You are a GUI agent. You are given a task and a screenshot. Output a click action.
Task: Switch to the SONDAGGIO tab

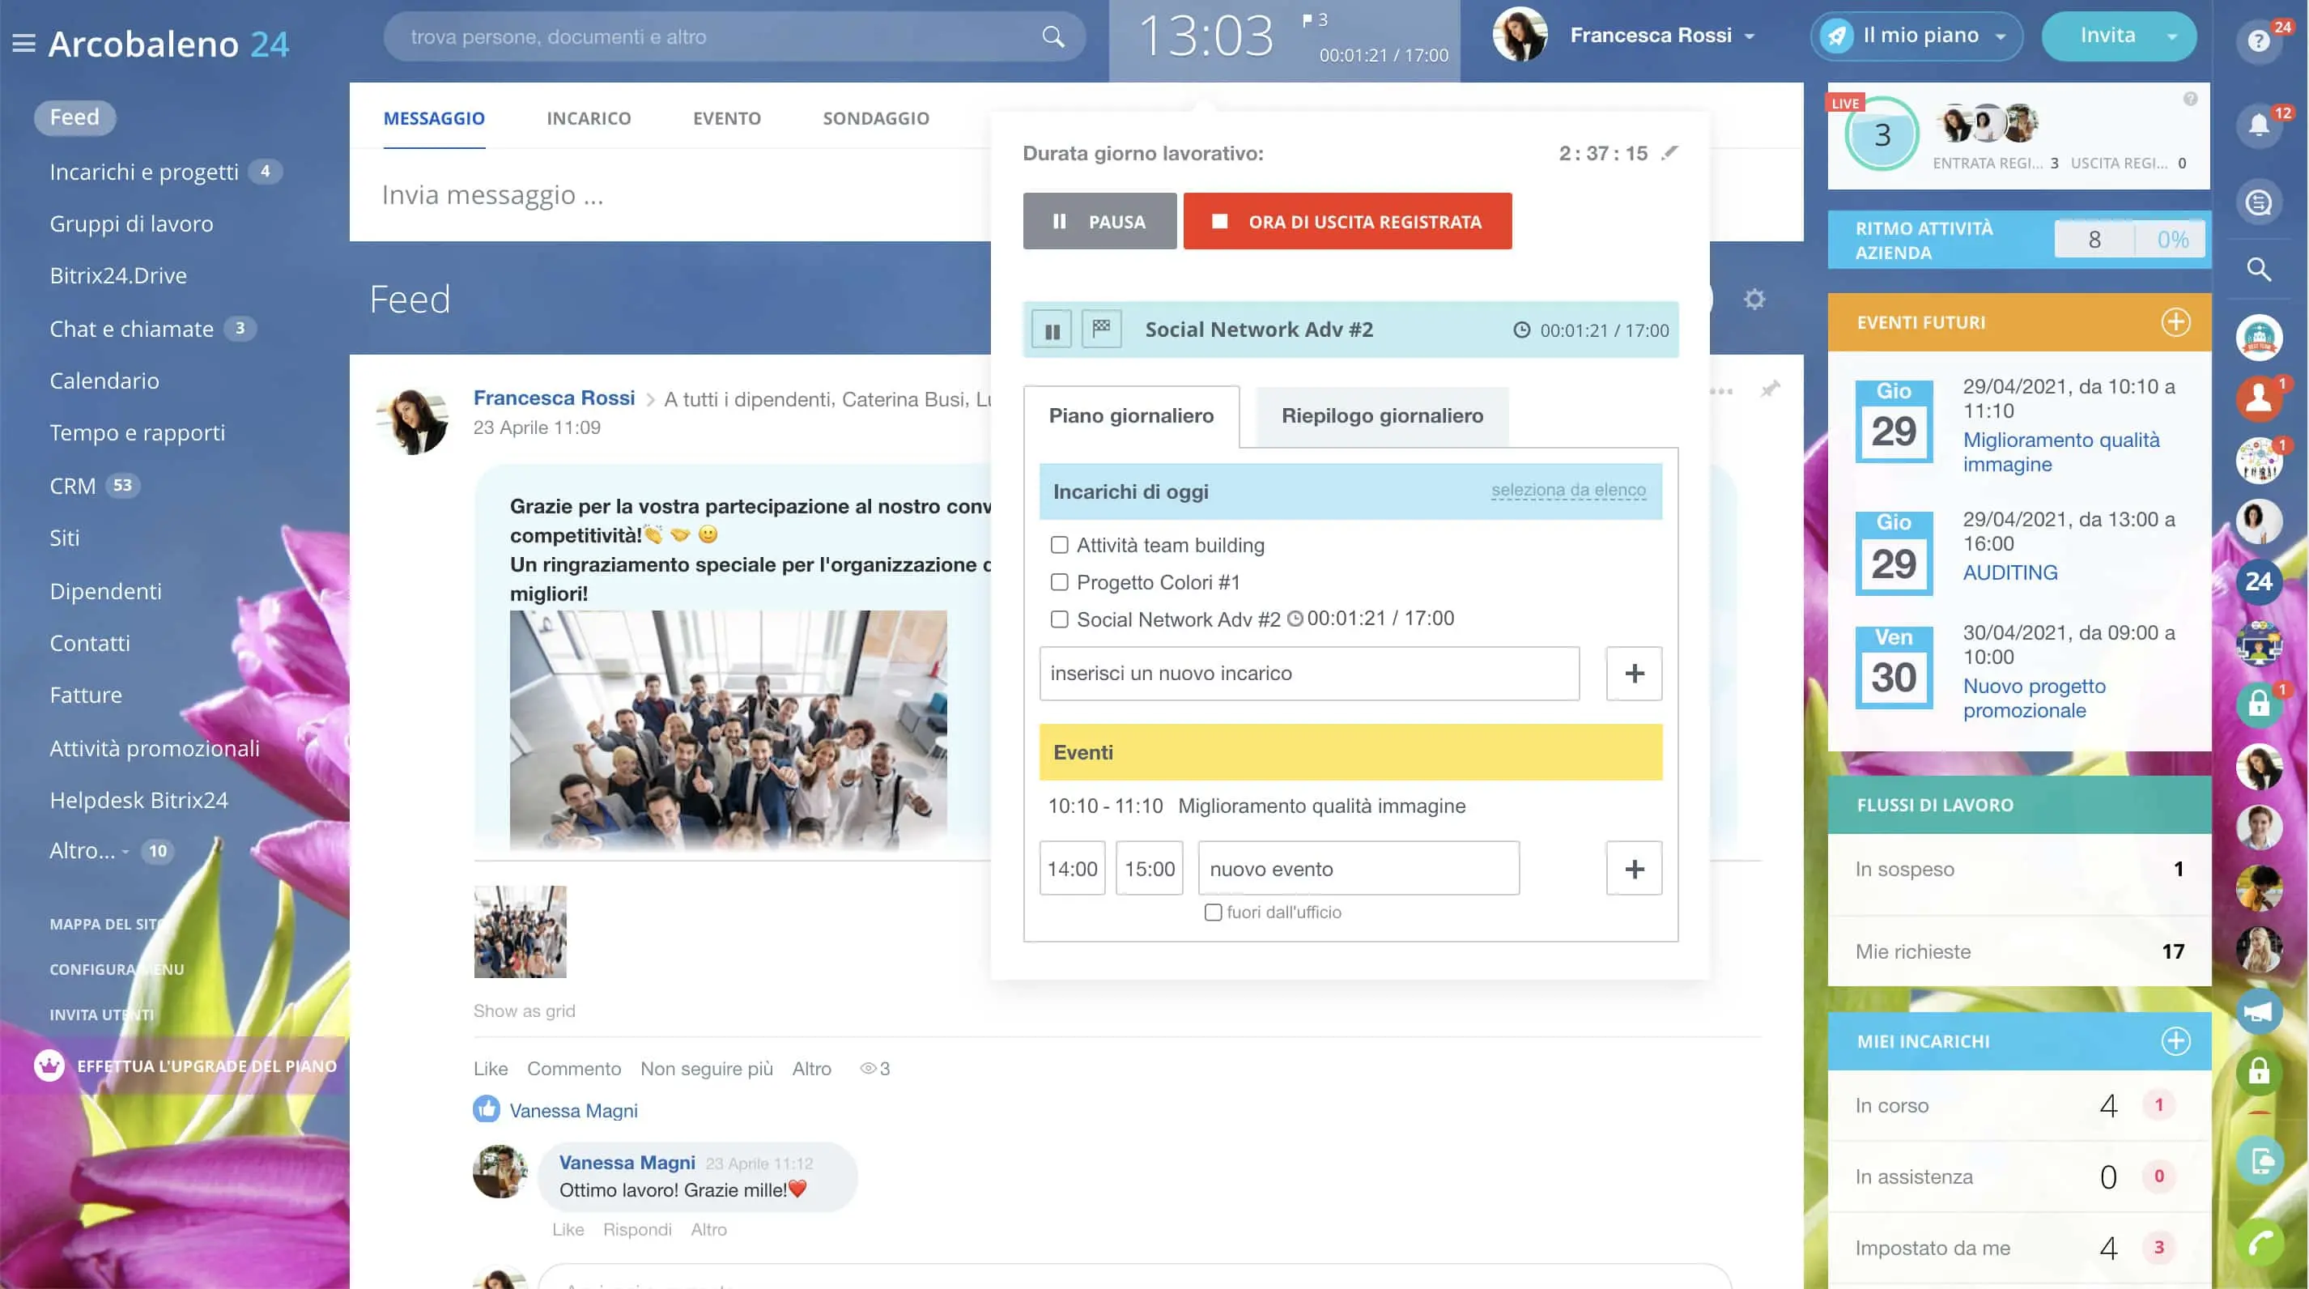coord(876,118)
